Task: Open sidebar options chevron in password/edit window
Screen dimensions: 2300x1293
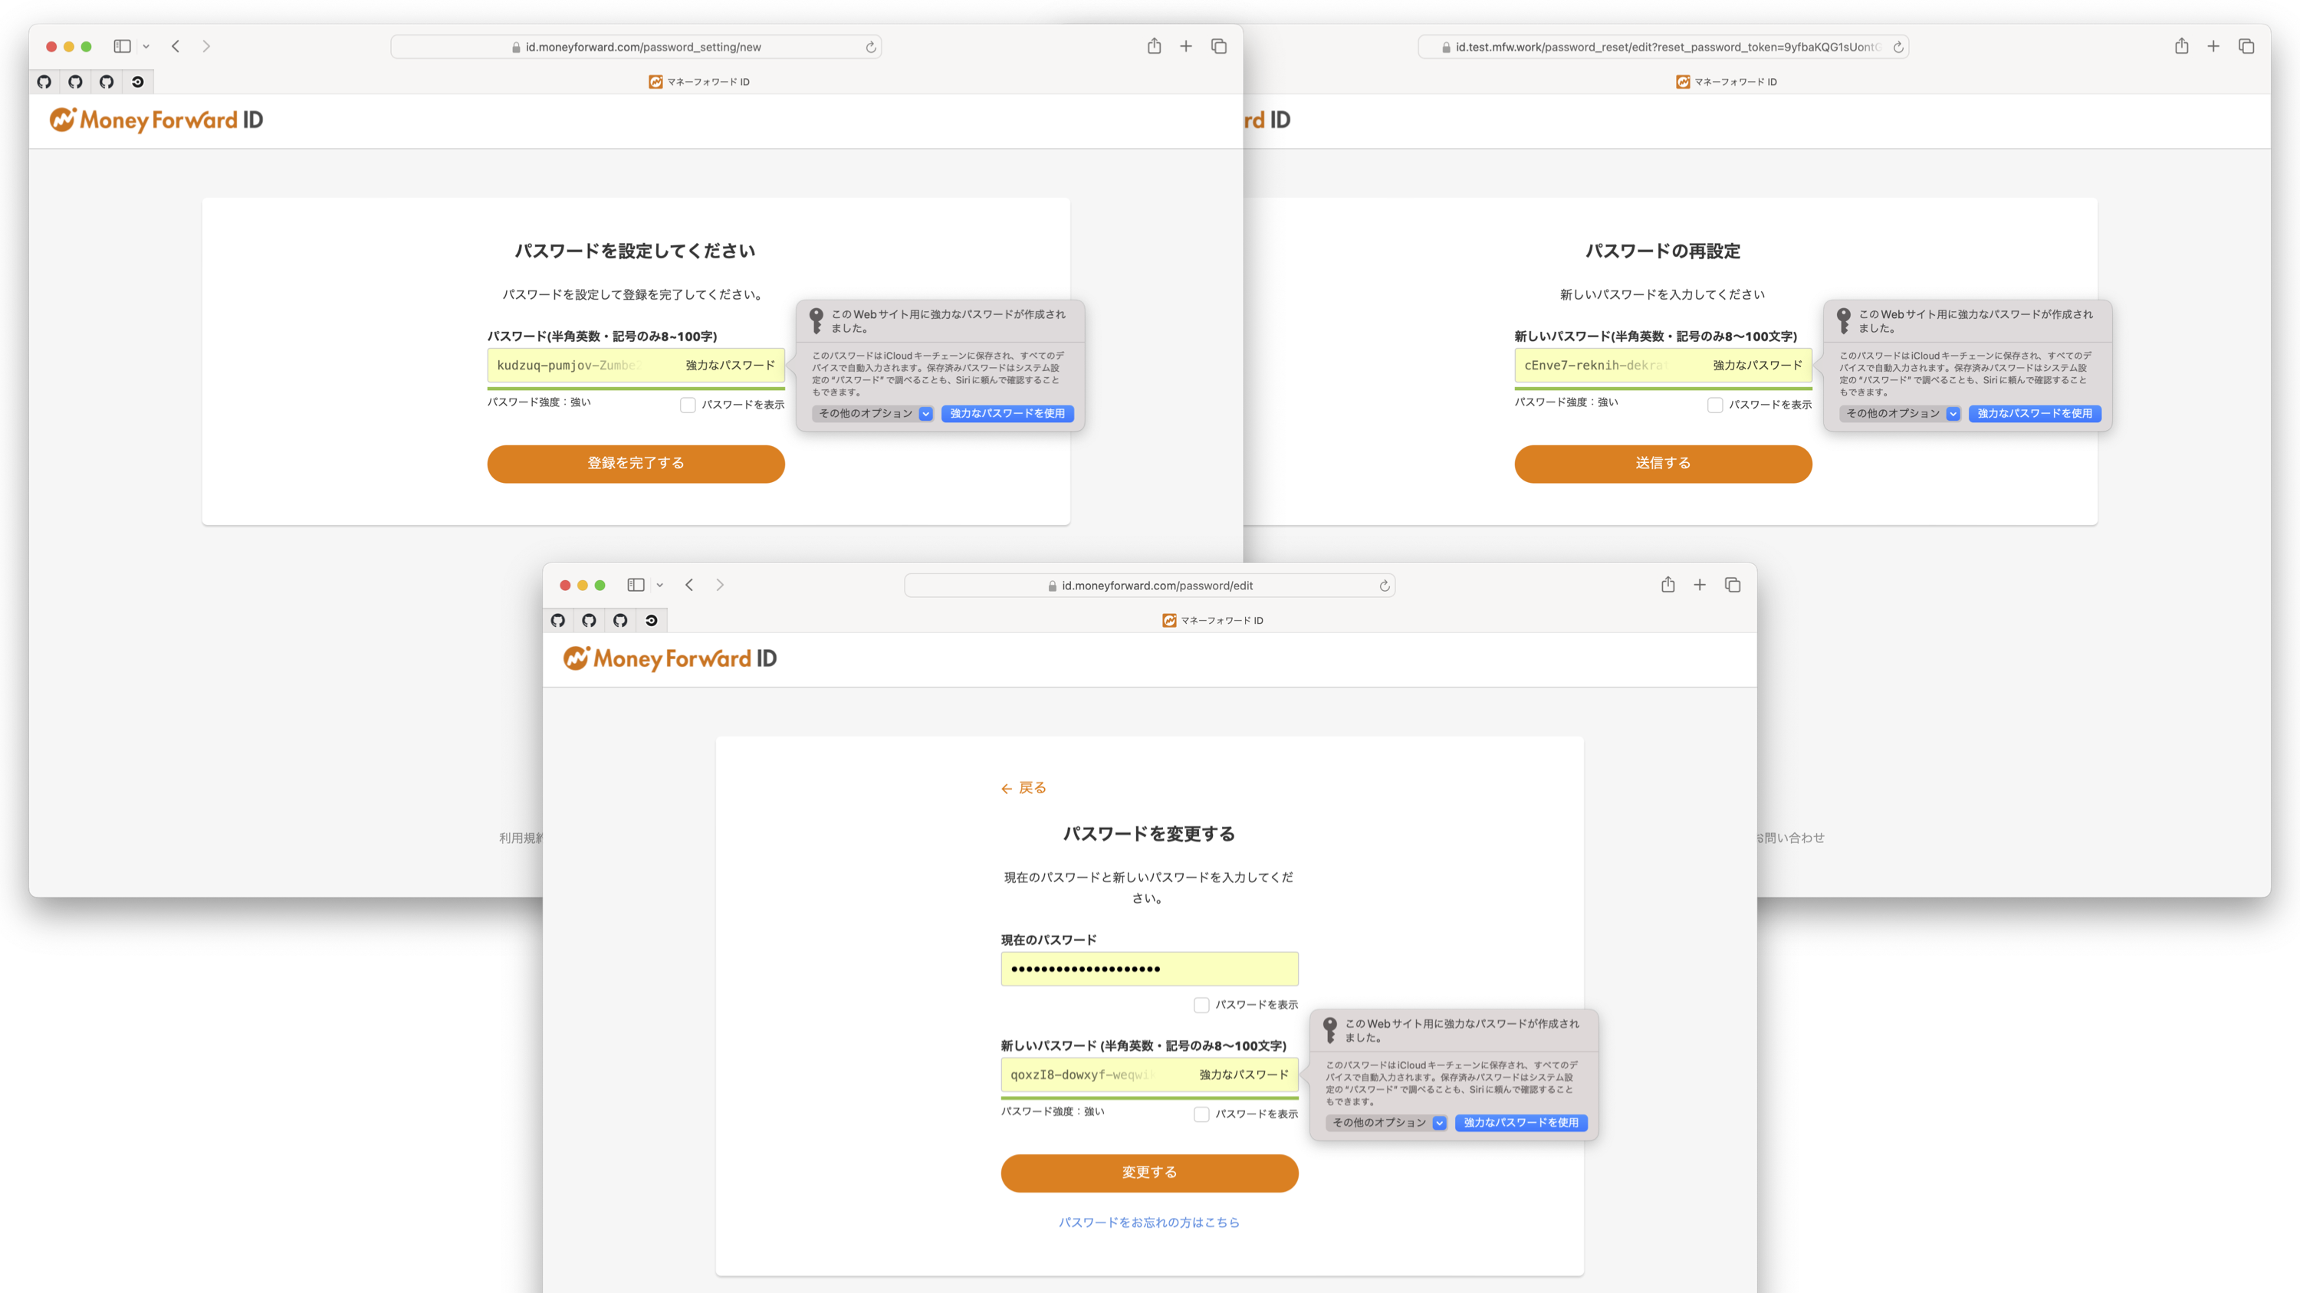Action: pos(660,586)
